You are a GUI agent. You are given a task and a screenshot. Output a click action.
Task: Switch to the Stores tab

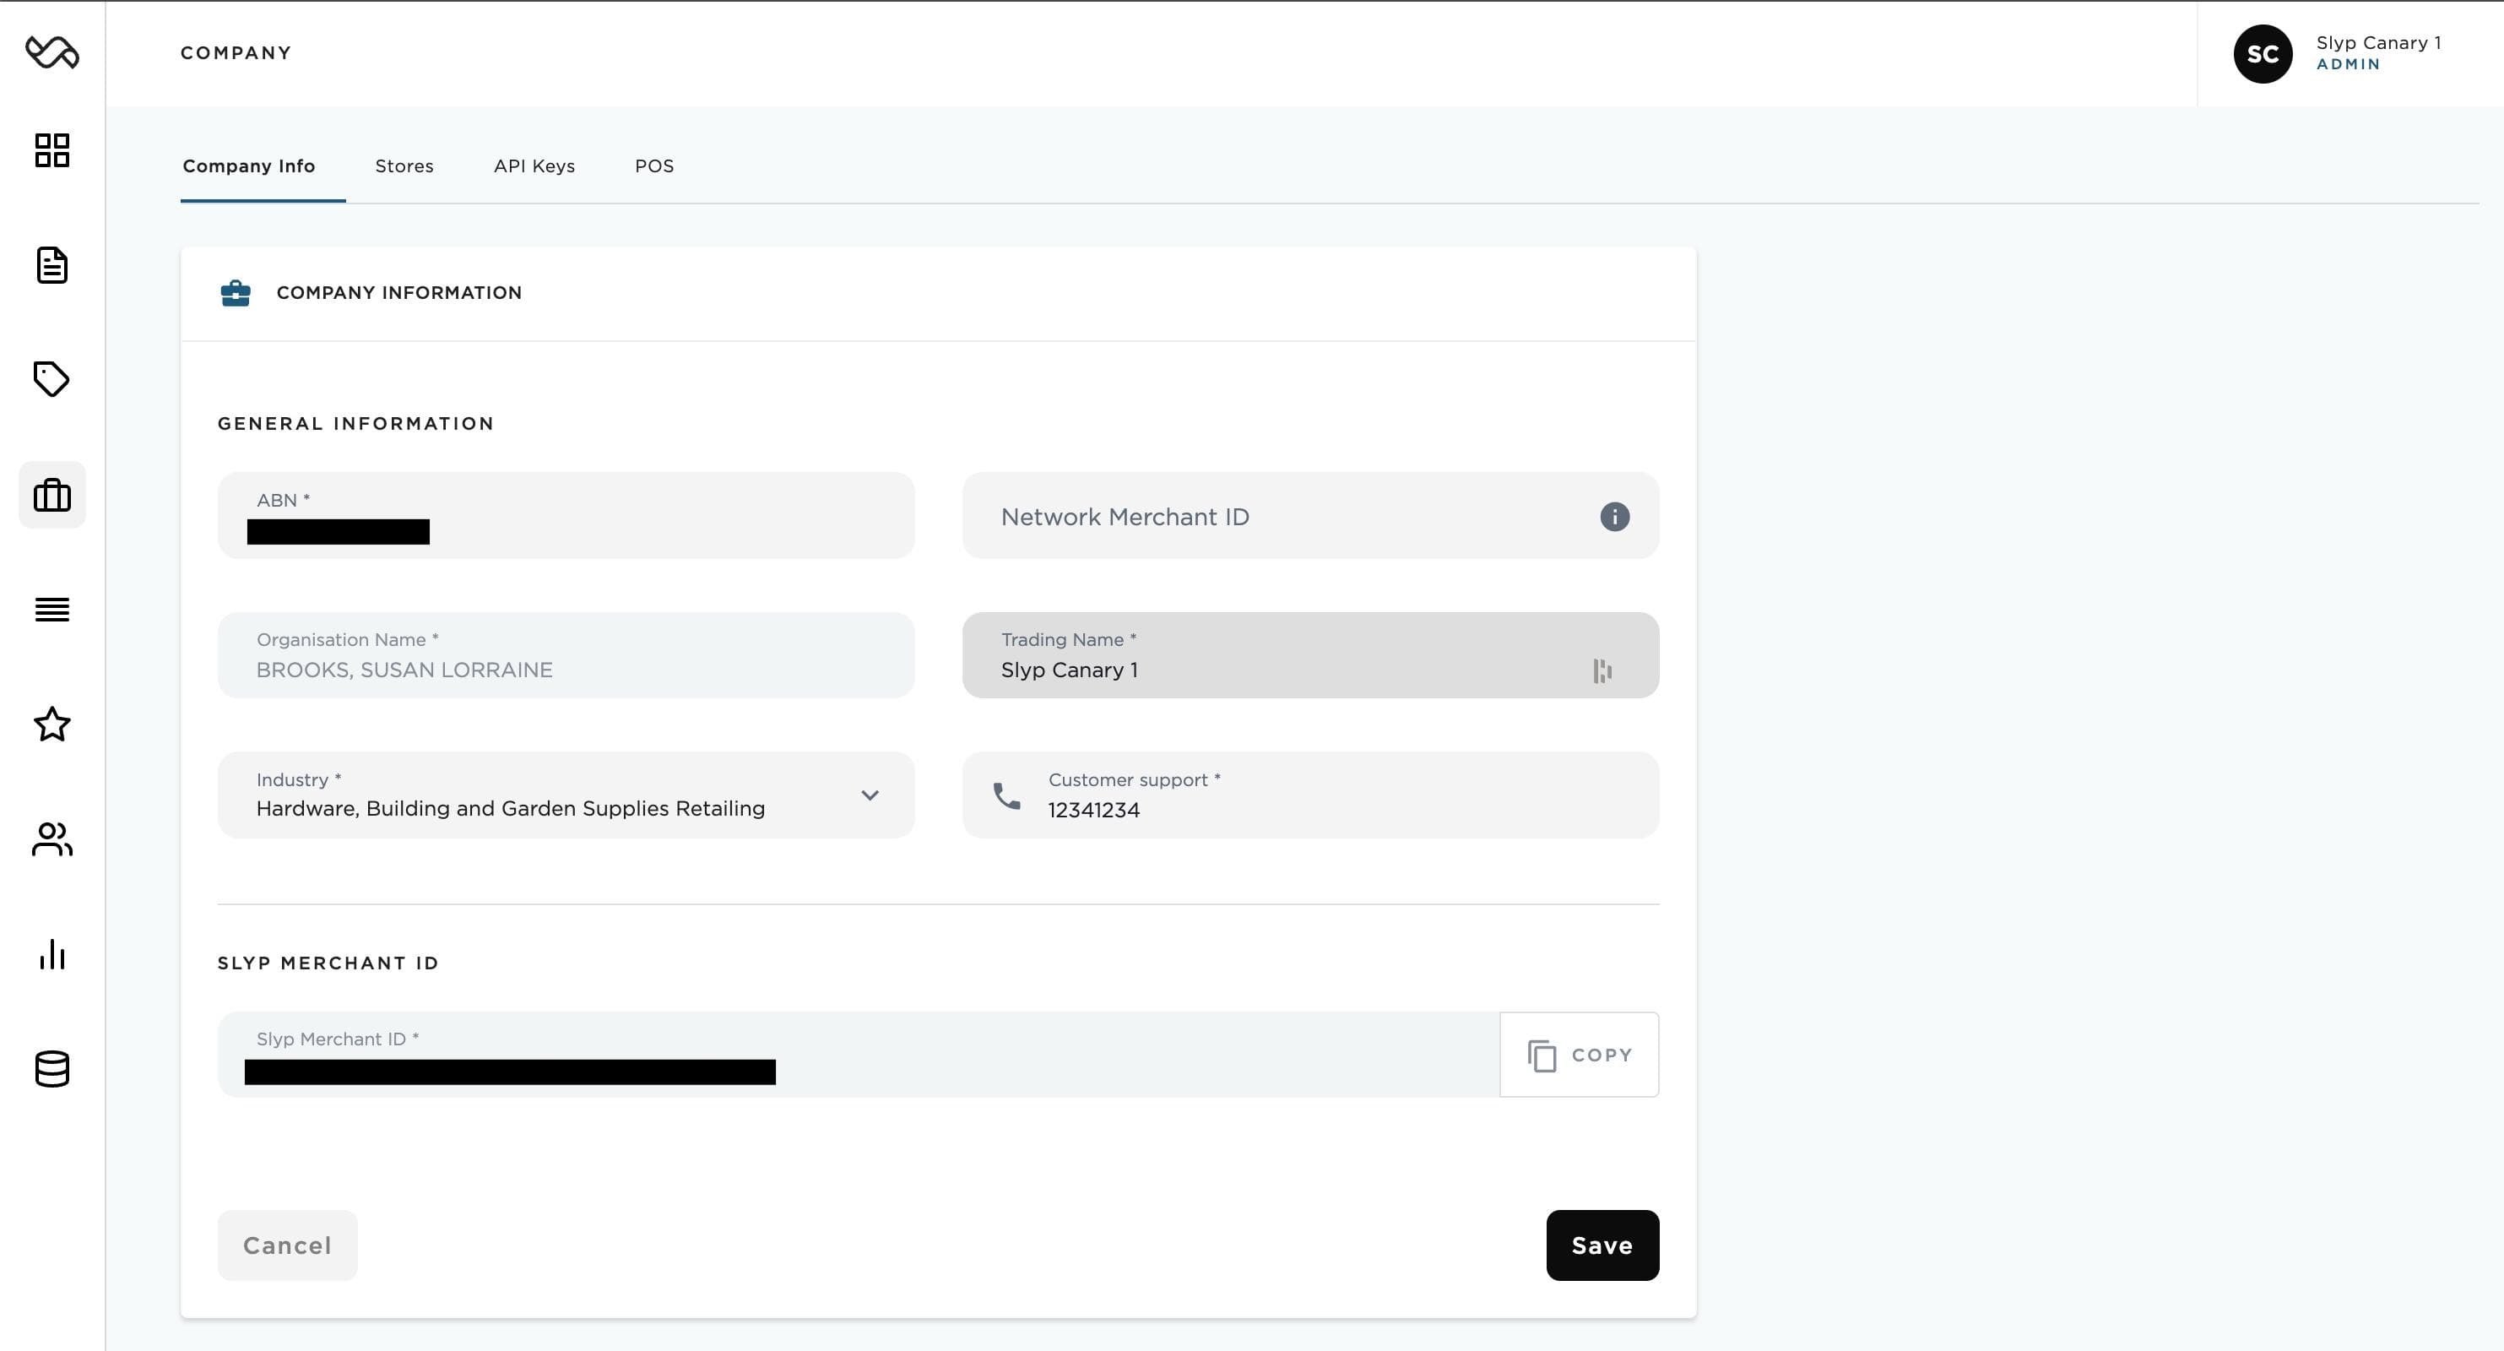point(404,166)
